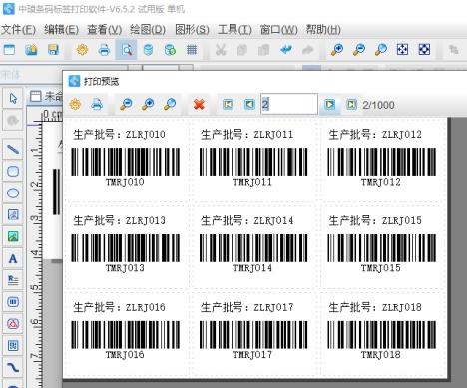Click the text 生产批号: ZLRJ016
This screenshot has width=467, height=388.
(x=119, y=307)
